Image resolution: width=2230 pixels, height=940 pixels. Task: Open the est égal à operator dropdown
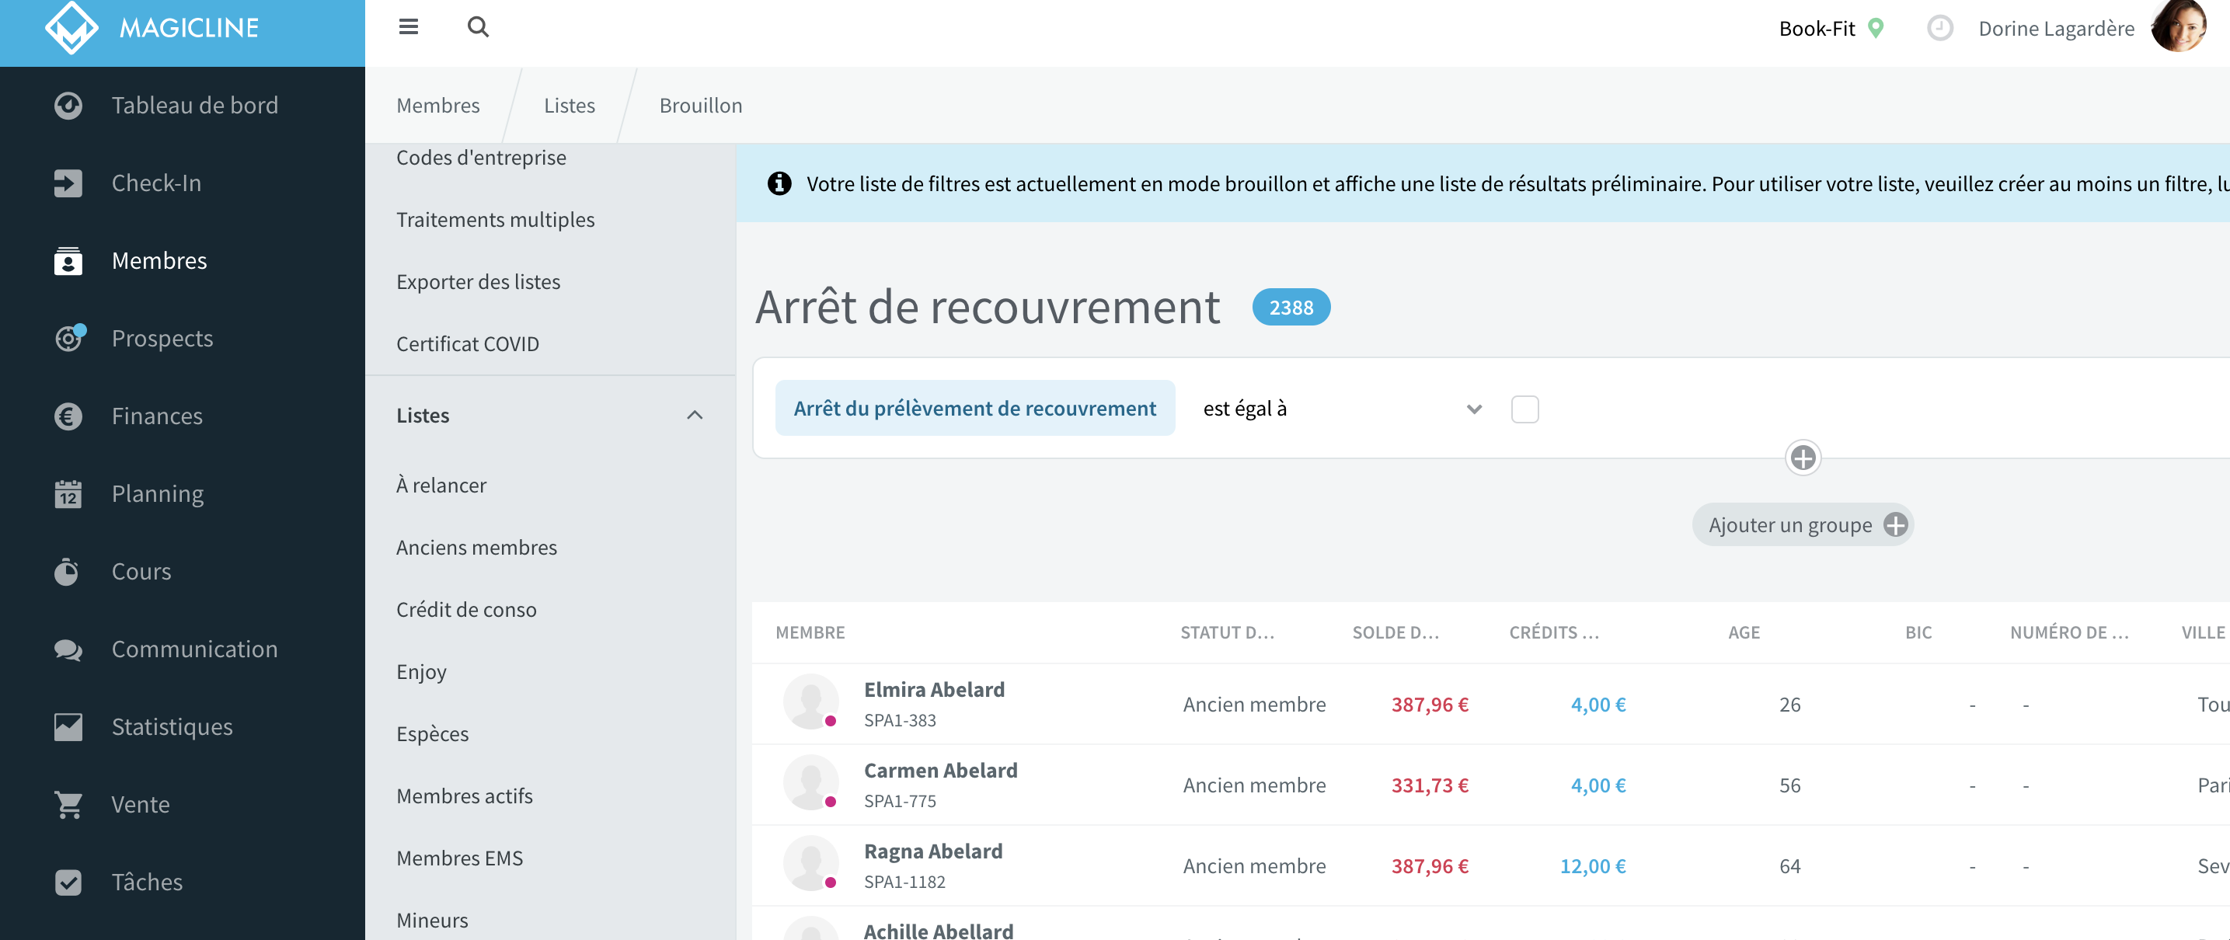pos(1343,409)
